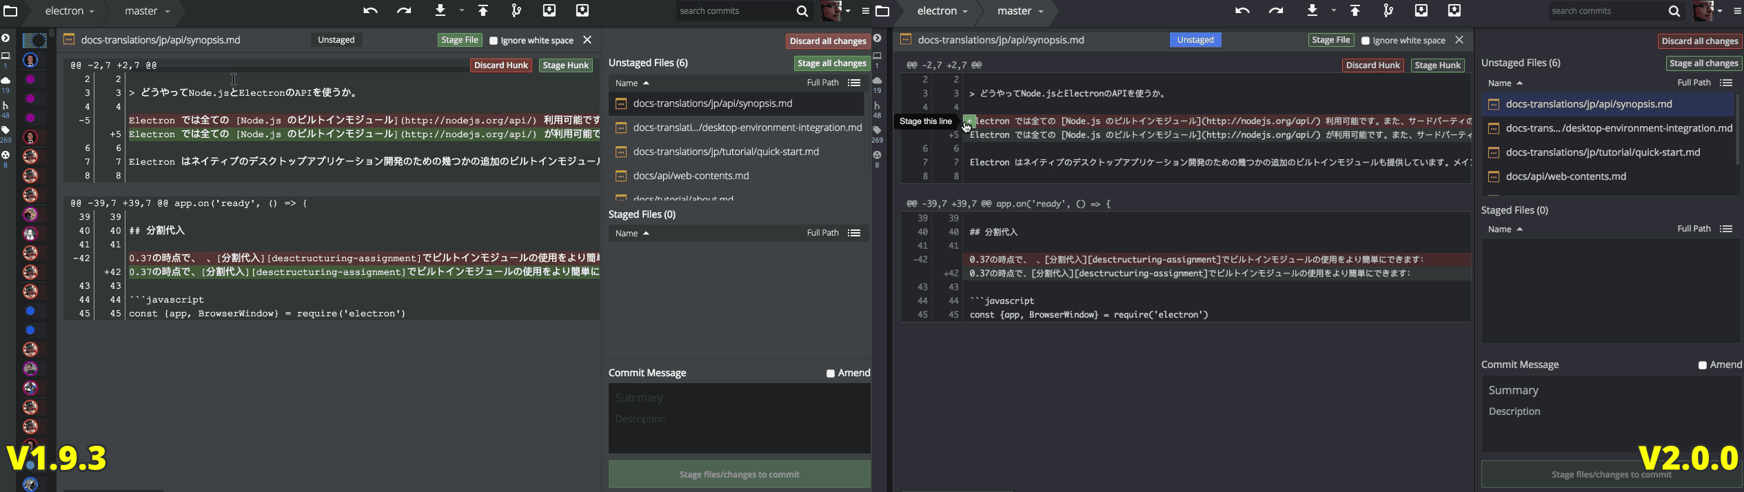Screen dimensions: 1744x492
Task: Open profile avatar dropdown in v2.0.0 window
Action: [1708, 11]
